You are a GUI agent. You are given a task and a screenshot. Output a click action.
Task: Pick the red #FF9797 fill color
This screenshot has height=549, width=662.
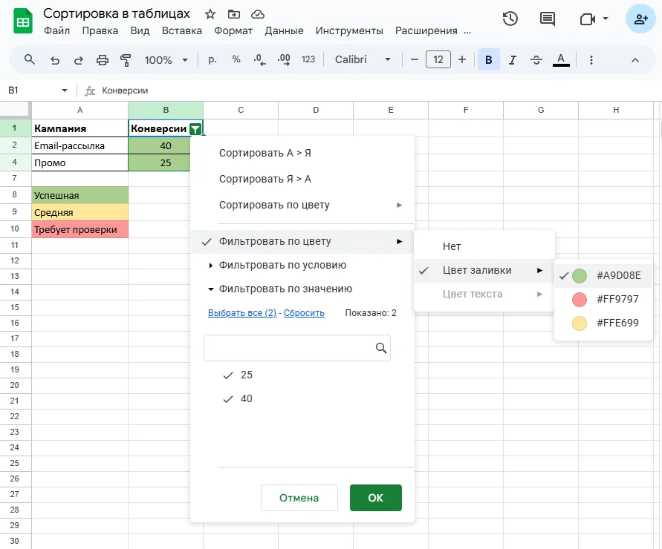(x=607, y=300)
